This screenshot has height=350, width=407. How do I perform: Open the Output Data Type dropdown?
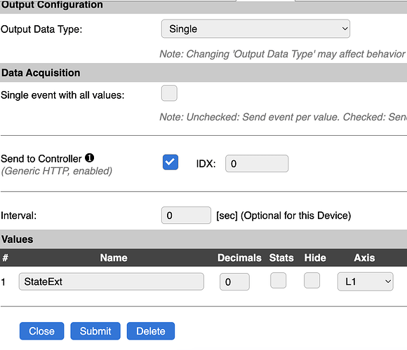pyautogui.click(x=255, y=29)
